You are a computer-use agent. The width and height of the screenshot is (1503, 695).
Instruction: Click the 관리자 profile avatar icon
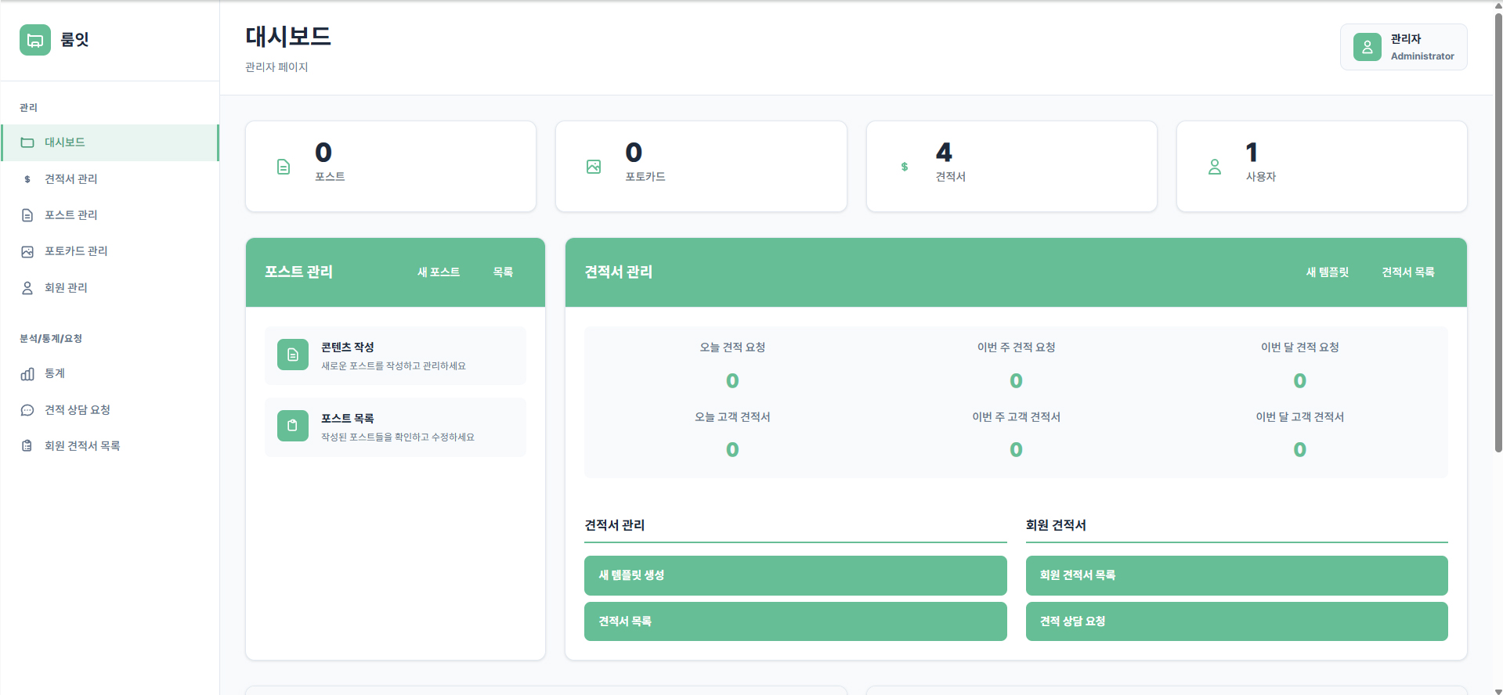coord(1367,47)
